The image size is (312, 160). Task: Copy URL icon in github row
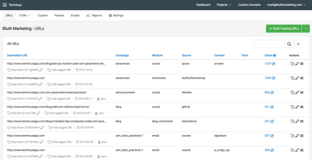pos(292,107)
